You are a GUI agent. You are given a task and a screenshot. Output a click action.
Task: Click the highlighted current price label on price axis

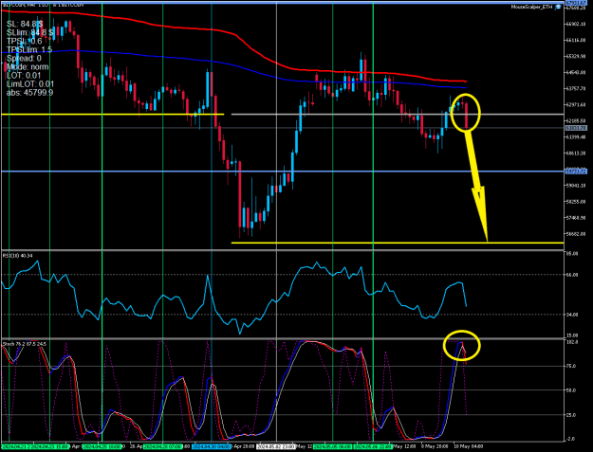pyautogui.click(x=576, y=128)
